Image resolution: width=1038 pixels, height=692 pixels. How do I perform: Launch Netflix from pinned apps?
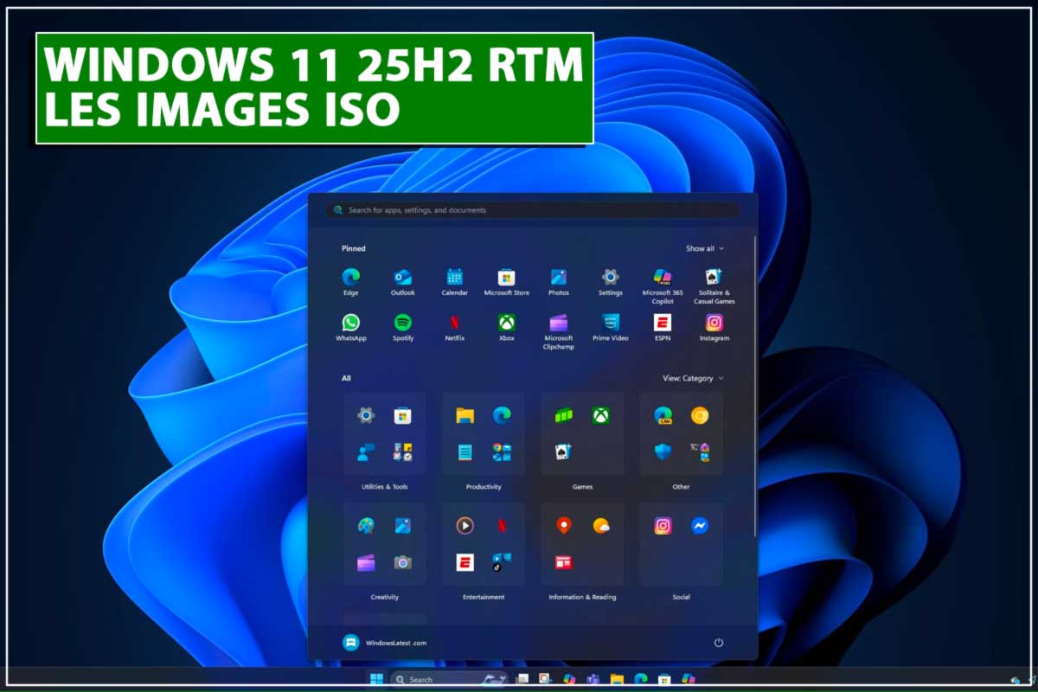coord(454,324)
